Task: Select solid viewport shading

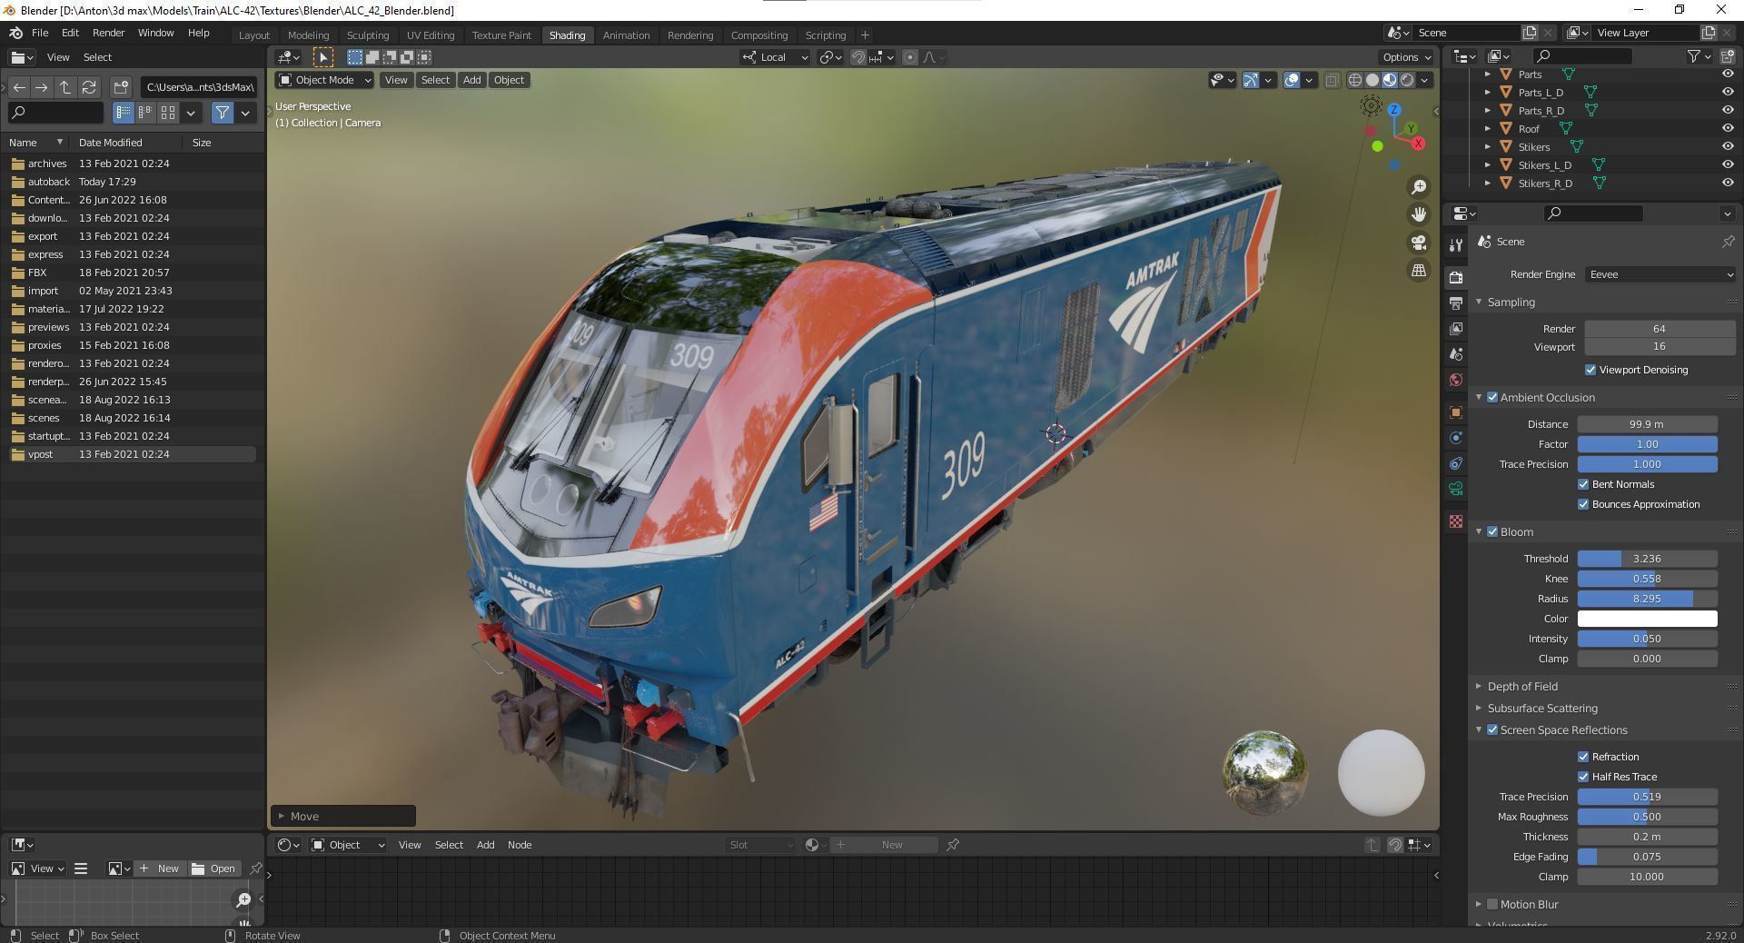Action: (x=1372, y=80)
